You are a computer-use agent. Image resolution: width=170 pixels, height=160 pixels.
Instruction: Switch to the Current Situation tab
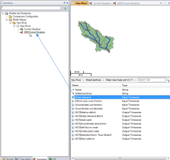pyautogui.click(x=100, y=3)
